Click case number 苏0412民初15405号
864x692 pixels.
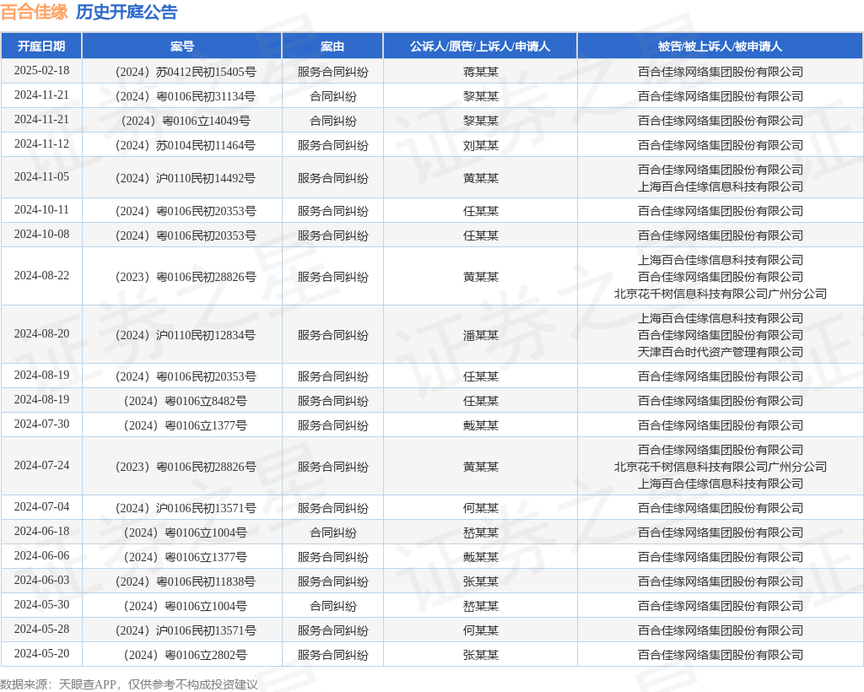(x=186, y=72)
